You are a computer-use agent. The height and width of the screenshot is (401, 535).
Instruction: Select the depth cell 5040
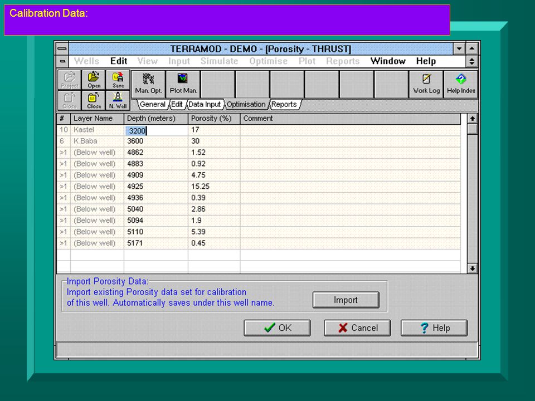156,209
